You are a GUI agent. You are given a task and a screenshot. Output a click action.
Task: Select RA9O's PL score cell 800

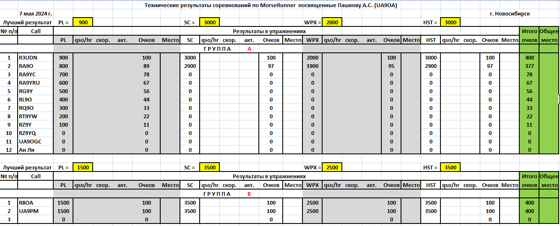(x=63, y=66)
